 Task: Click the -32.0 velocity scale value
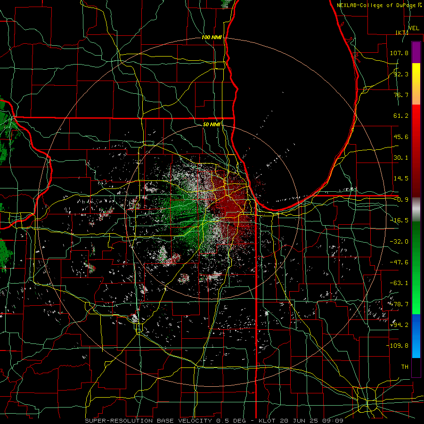399,242
